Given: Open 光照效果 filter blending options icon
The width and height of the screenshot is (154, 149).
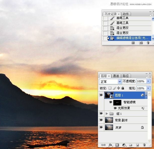Looking at the screenshot, I should [143, 108].
